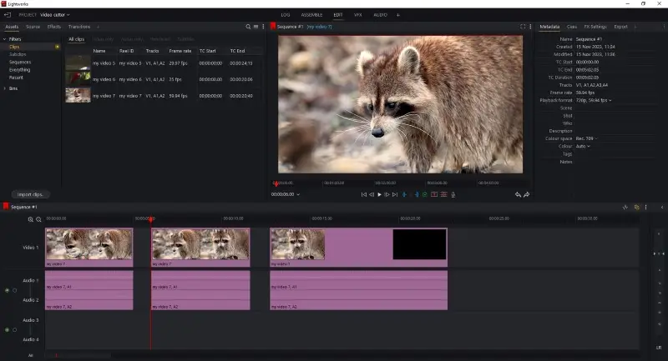Switch to the ASSEMBLE workspace tab
This screenshot has width=668, height=361.
[311, 15]
